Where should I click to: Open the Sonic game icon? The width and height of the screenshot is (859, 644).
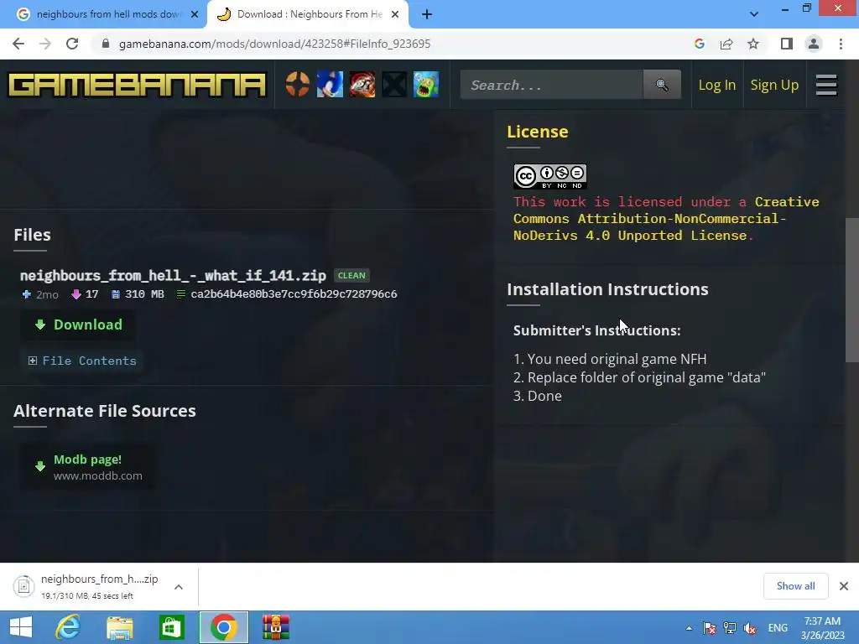tap(330, 85)
